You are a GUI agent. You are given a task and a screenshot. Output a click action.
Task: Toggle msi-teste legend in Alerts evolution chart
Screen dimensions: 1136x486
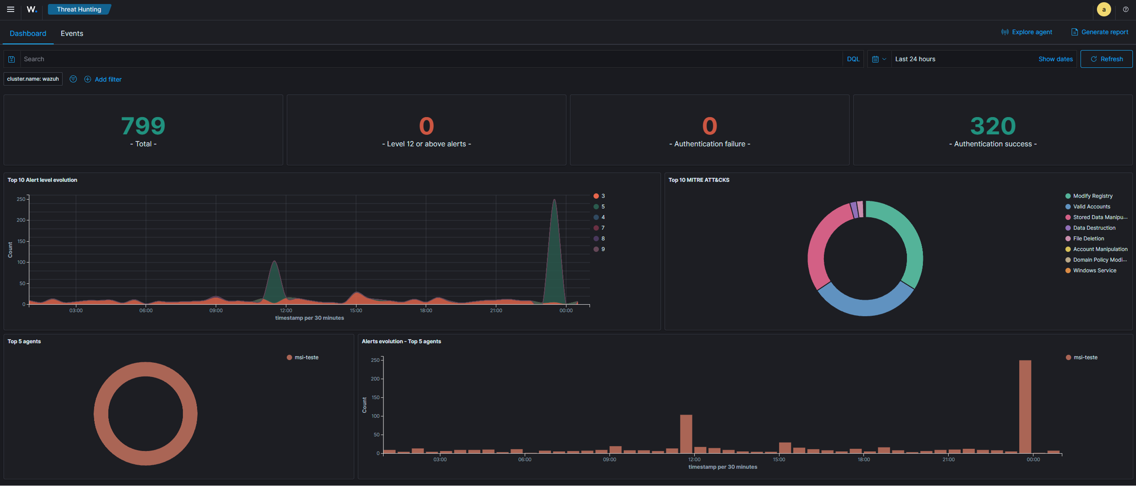(x=1081, y=357)
